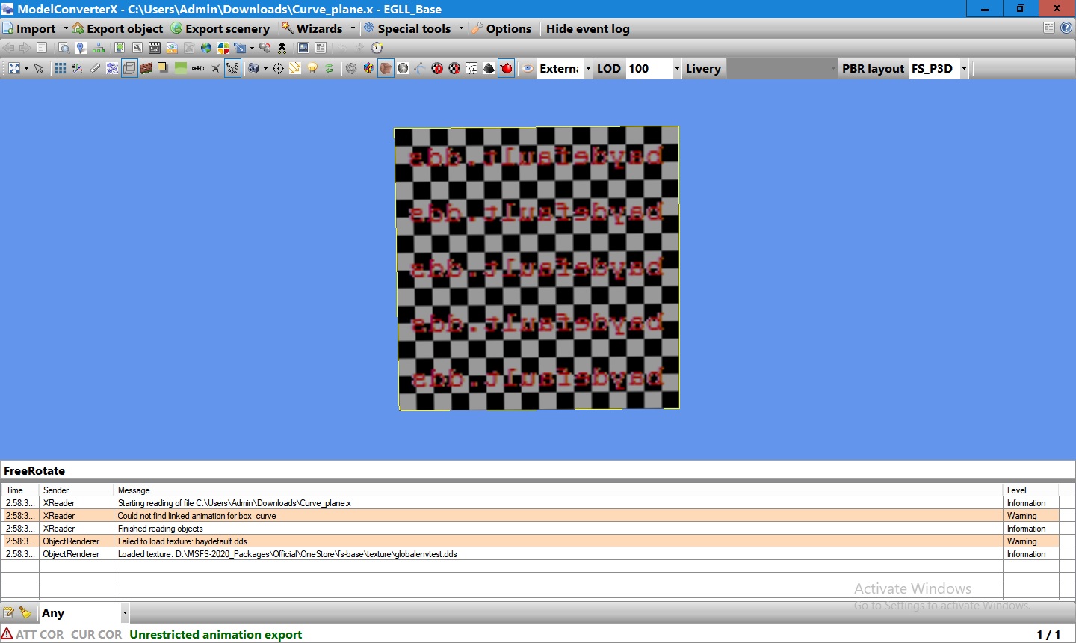Click Unrestricted animation export link
The height and width of the screenshot is (643, 1076).
coord(215,634)
